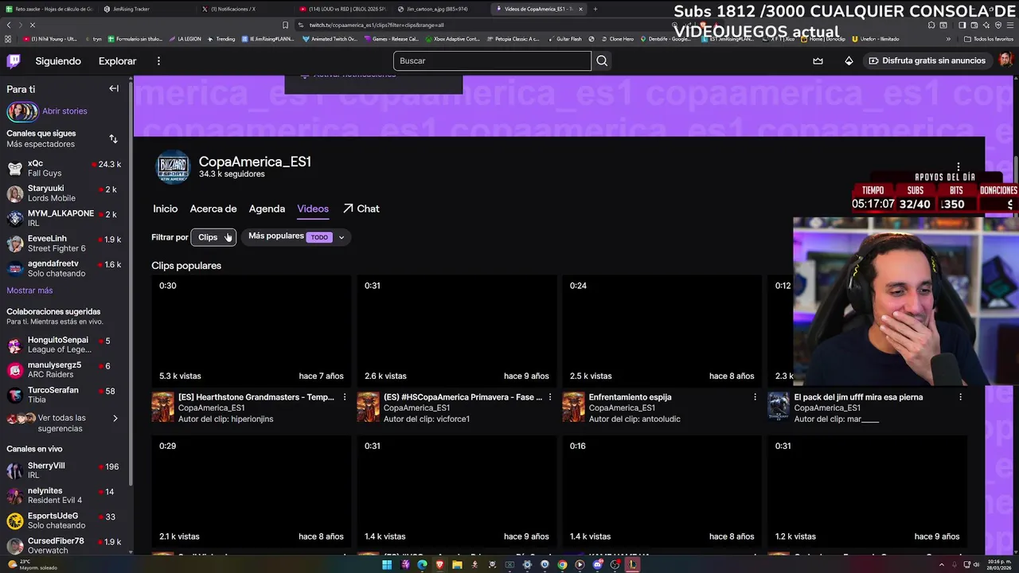Open HonguitoSenpai suggested collaboration
Screen dimensions: 1019x573
(64, 345)
